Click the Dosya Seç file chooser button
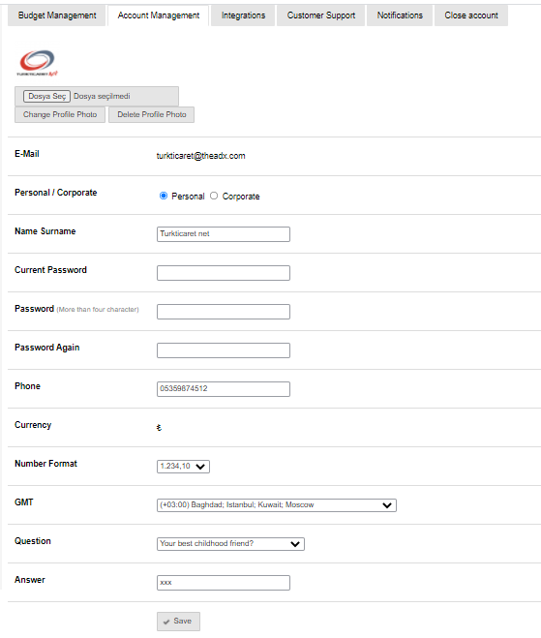541x638 pixels. coord(46,96)
